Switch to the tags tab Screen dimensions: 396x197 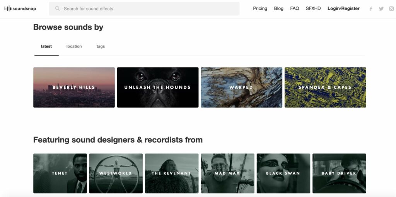[101, 46]
